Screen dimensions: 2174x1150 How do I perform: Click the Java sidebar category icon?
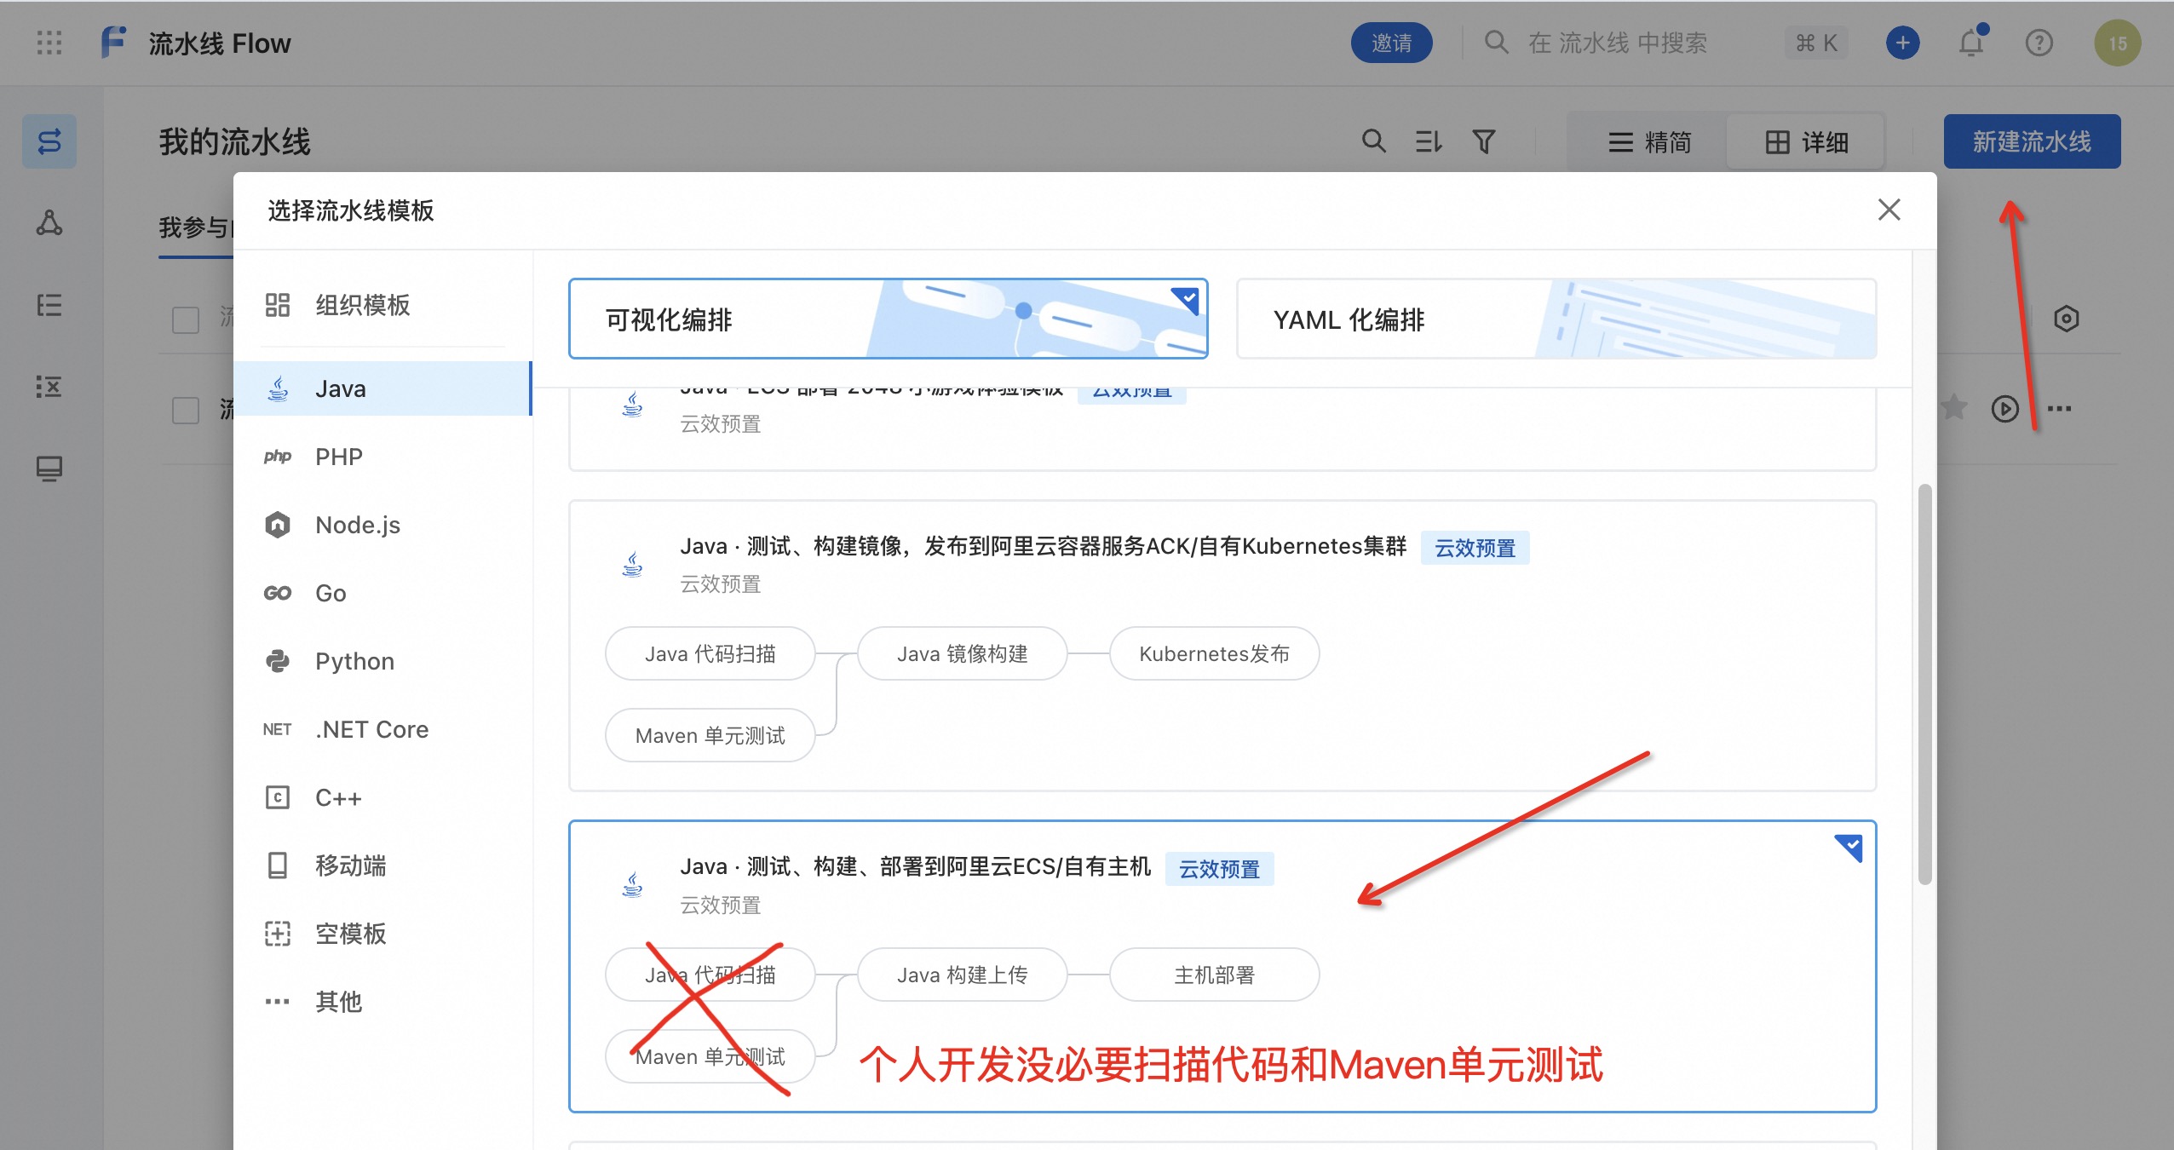(276, 388)
